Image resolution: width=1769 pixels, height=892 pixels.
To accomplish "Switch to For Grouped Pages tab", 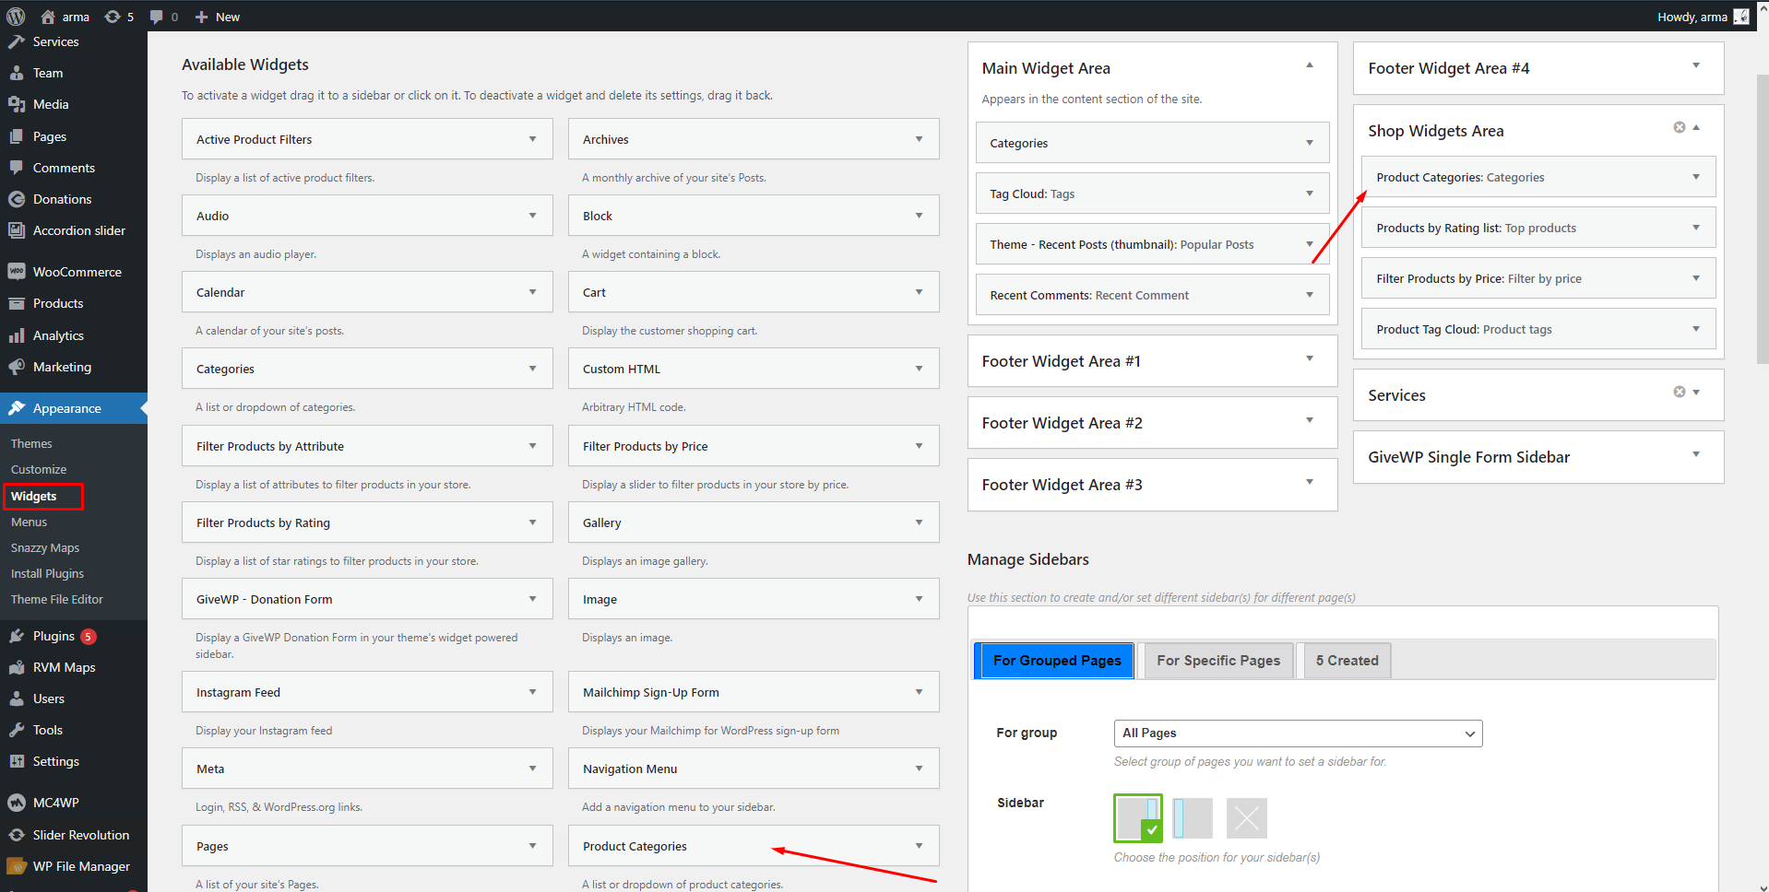I will tap(1057, 661).
